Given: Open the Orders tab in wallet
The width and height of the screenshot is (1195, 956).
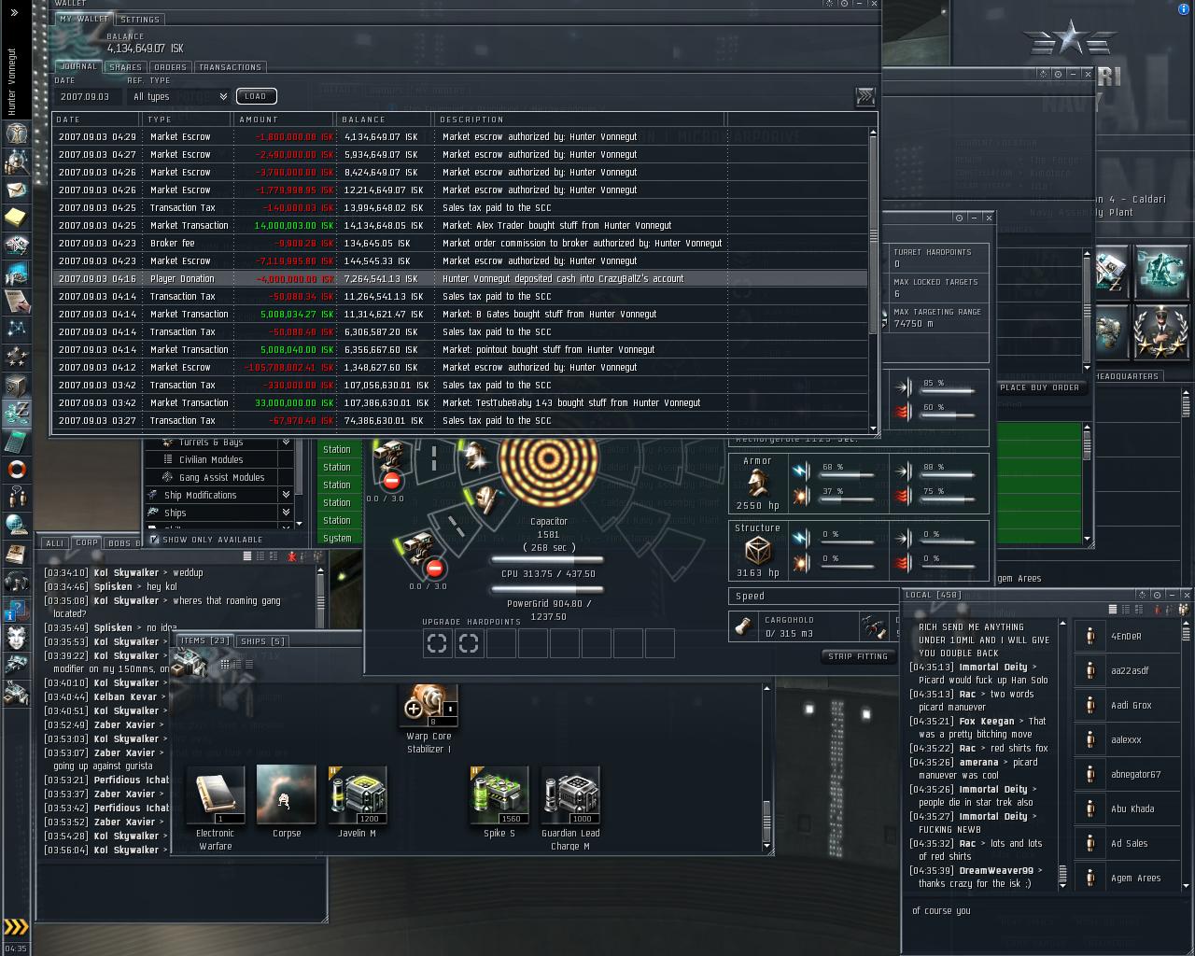Looking at the screenshot, I should point(170,67).
